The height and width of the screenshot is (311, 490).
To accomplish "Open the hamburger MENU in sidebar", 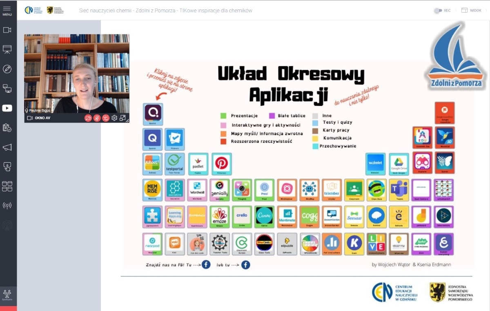I will pos(7,11).
